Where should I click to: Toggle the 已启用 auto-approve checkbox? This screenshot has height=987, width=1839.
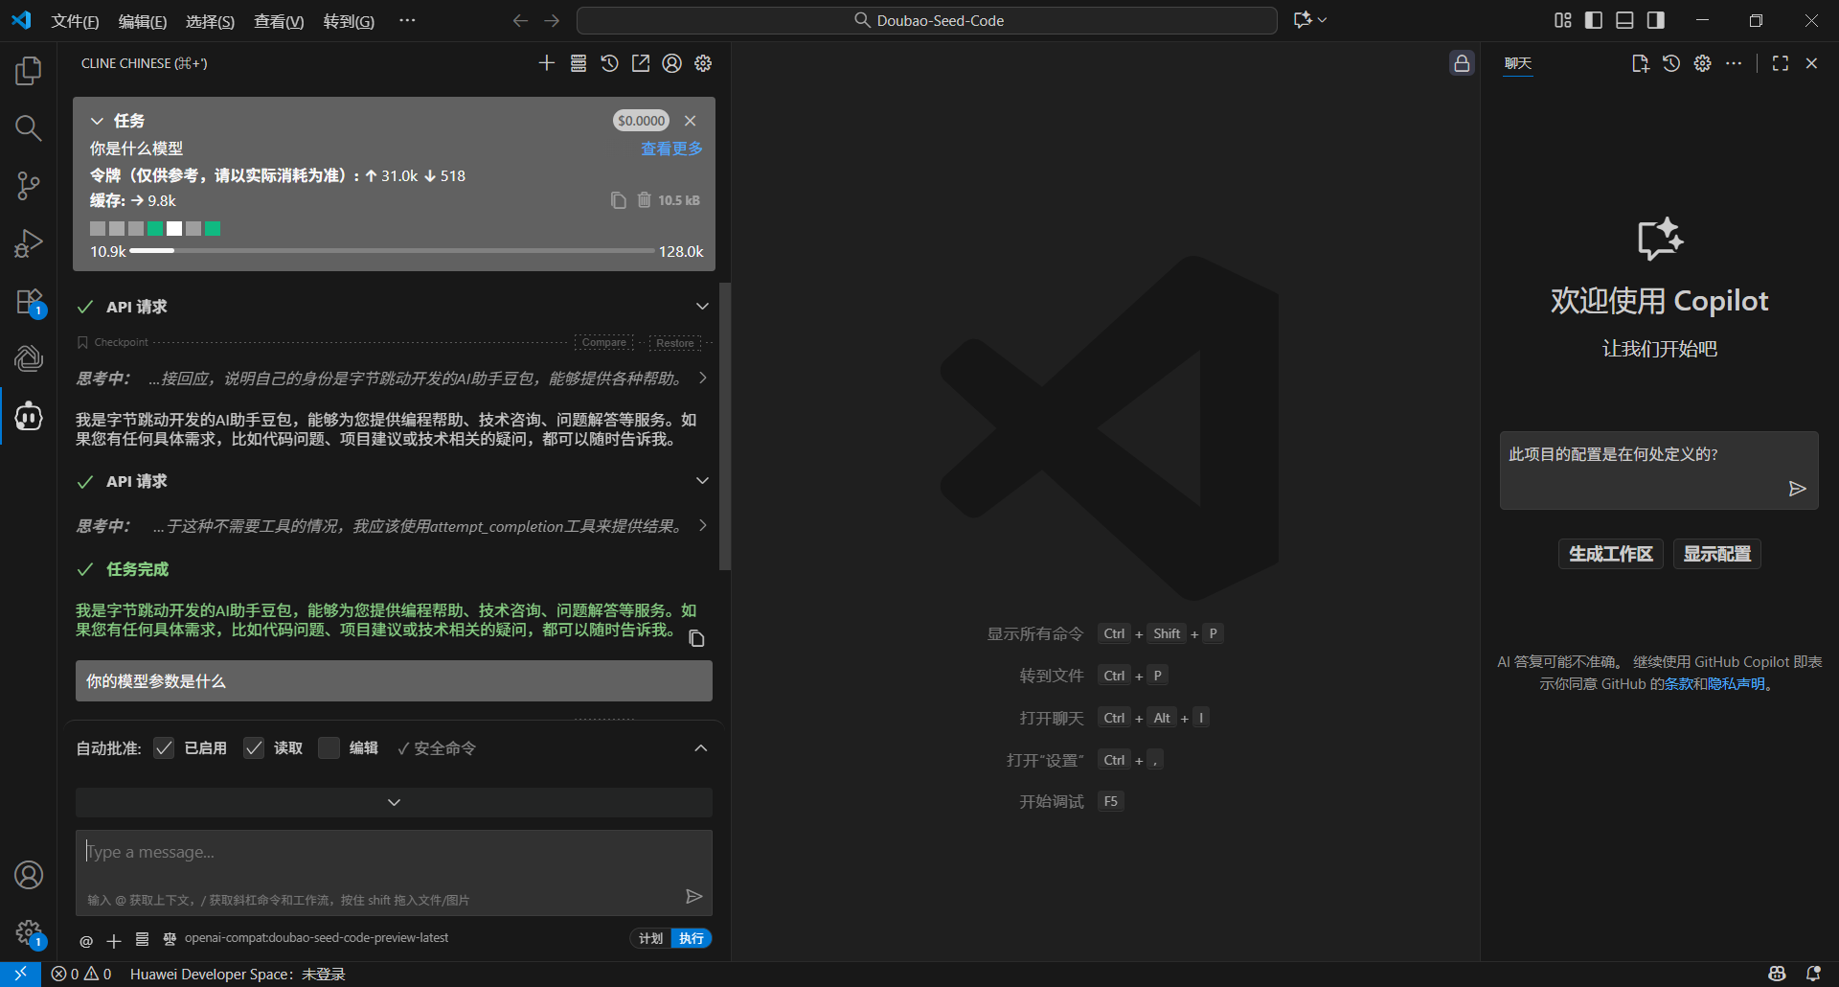point(164,748)
